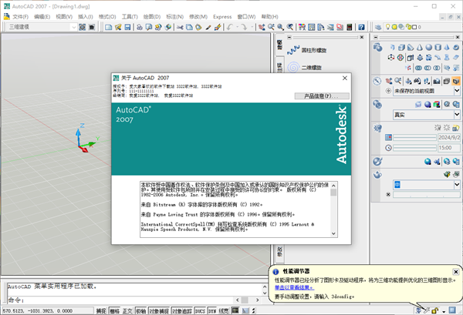Toggle 捕捉 (Snap) mode in status bar

coord(101,310)
